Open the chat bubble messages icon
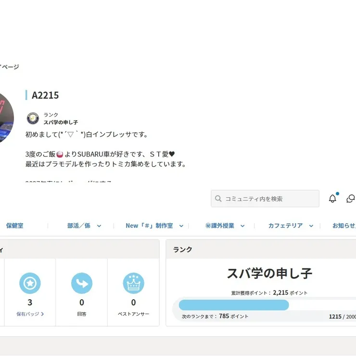 tap(351, 199)
